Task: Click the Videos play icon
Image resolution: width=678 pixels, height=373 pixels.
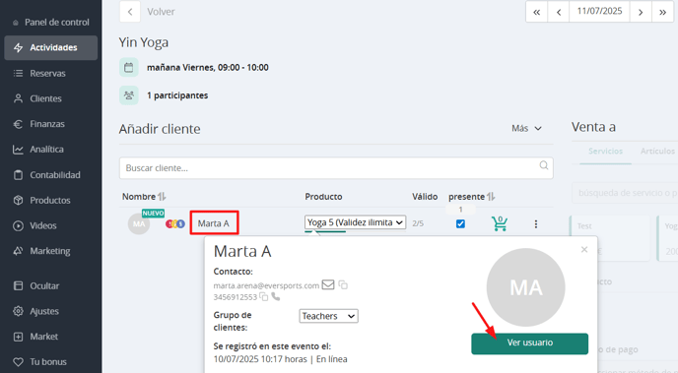Action: click(18, 225)
